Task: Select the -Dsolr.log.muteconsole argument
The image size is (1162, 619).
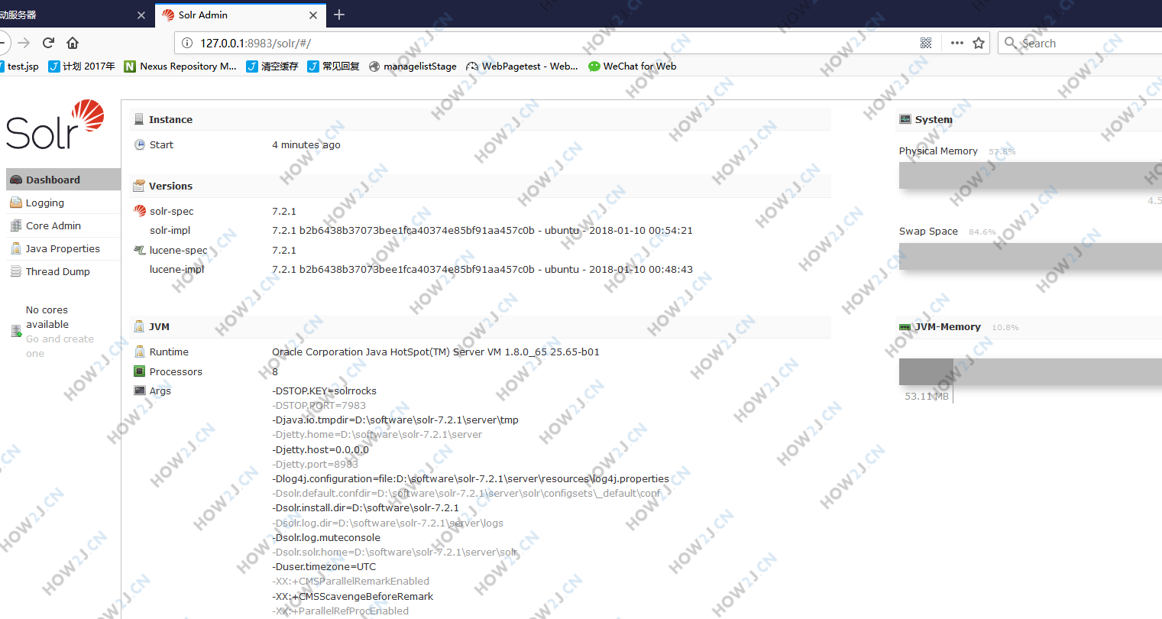Action: coord(326,537)
